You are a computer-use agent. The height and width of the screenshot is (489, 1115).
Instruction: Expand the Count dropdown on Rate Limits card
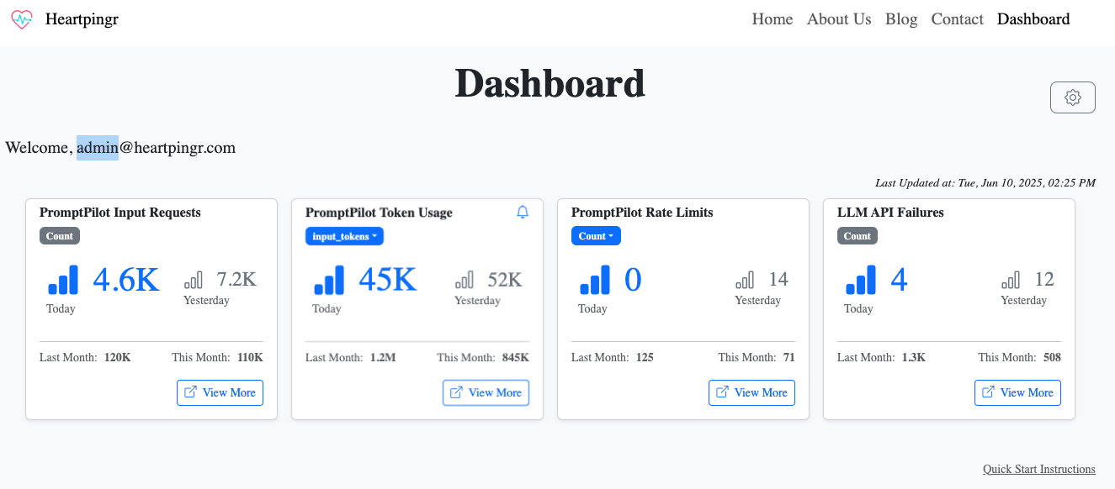(x=596, y=236)
